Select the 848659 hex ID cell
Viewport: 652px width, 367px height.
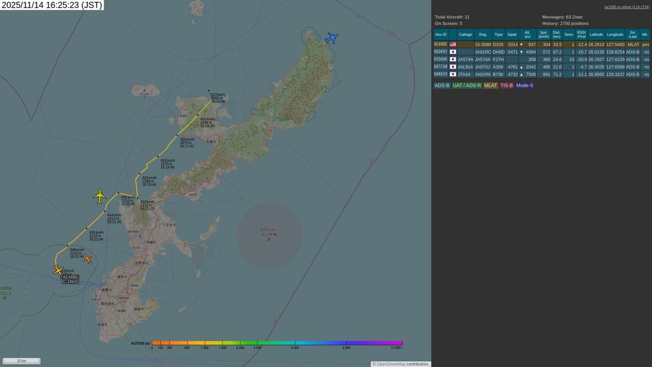click(x=440, y=74)
